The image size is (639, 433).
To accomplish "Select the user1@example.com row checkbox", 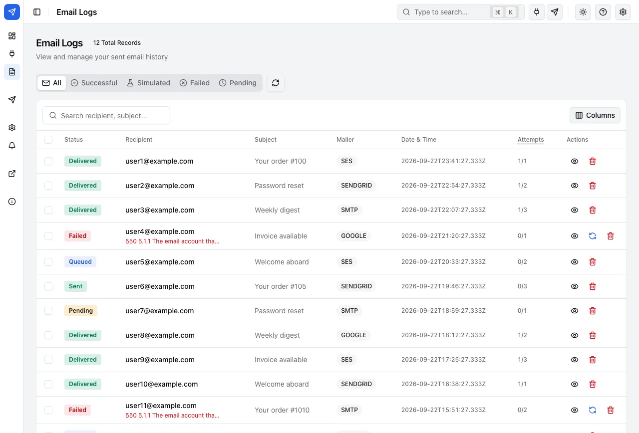I will coord(48,161).
